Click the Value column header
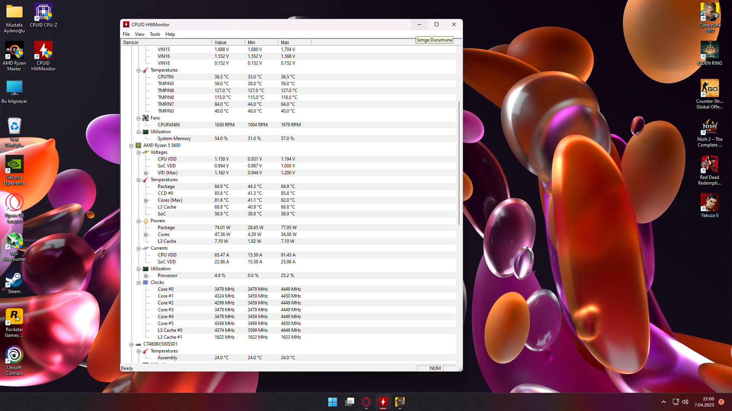This screenshot has width=732, height=411. [x=228, y=42]
